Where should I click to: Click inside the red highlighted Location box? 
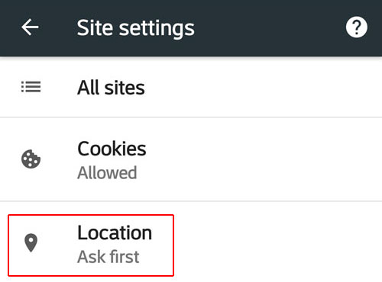(91, 245)
